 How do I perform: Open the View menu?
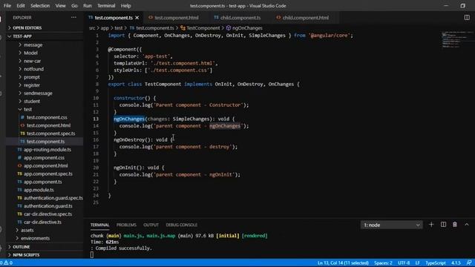60,6
